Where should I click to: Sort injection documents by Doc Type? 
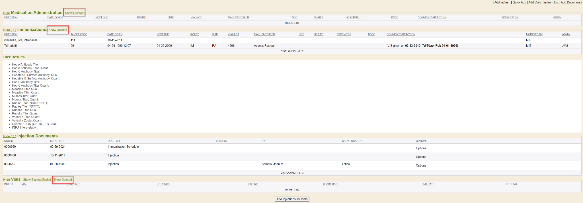click(114, 141)
